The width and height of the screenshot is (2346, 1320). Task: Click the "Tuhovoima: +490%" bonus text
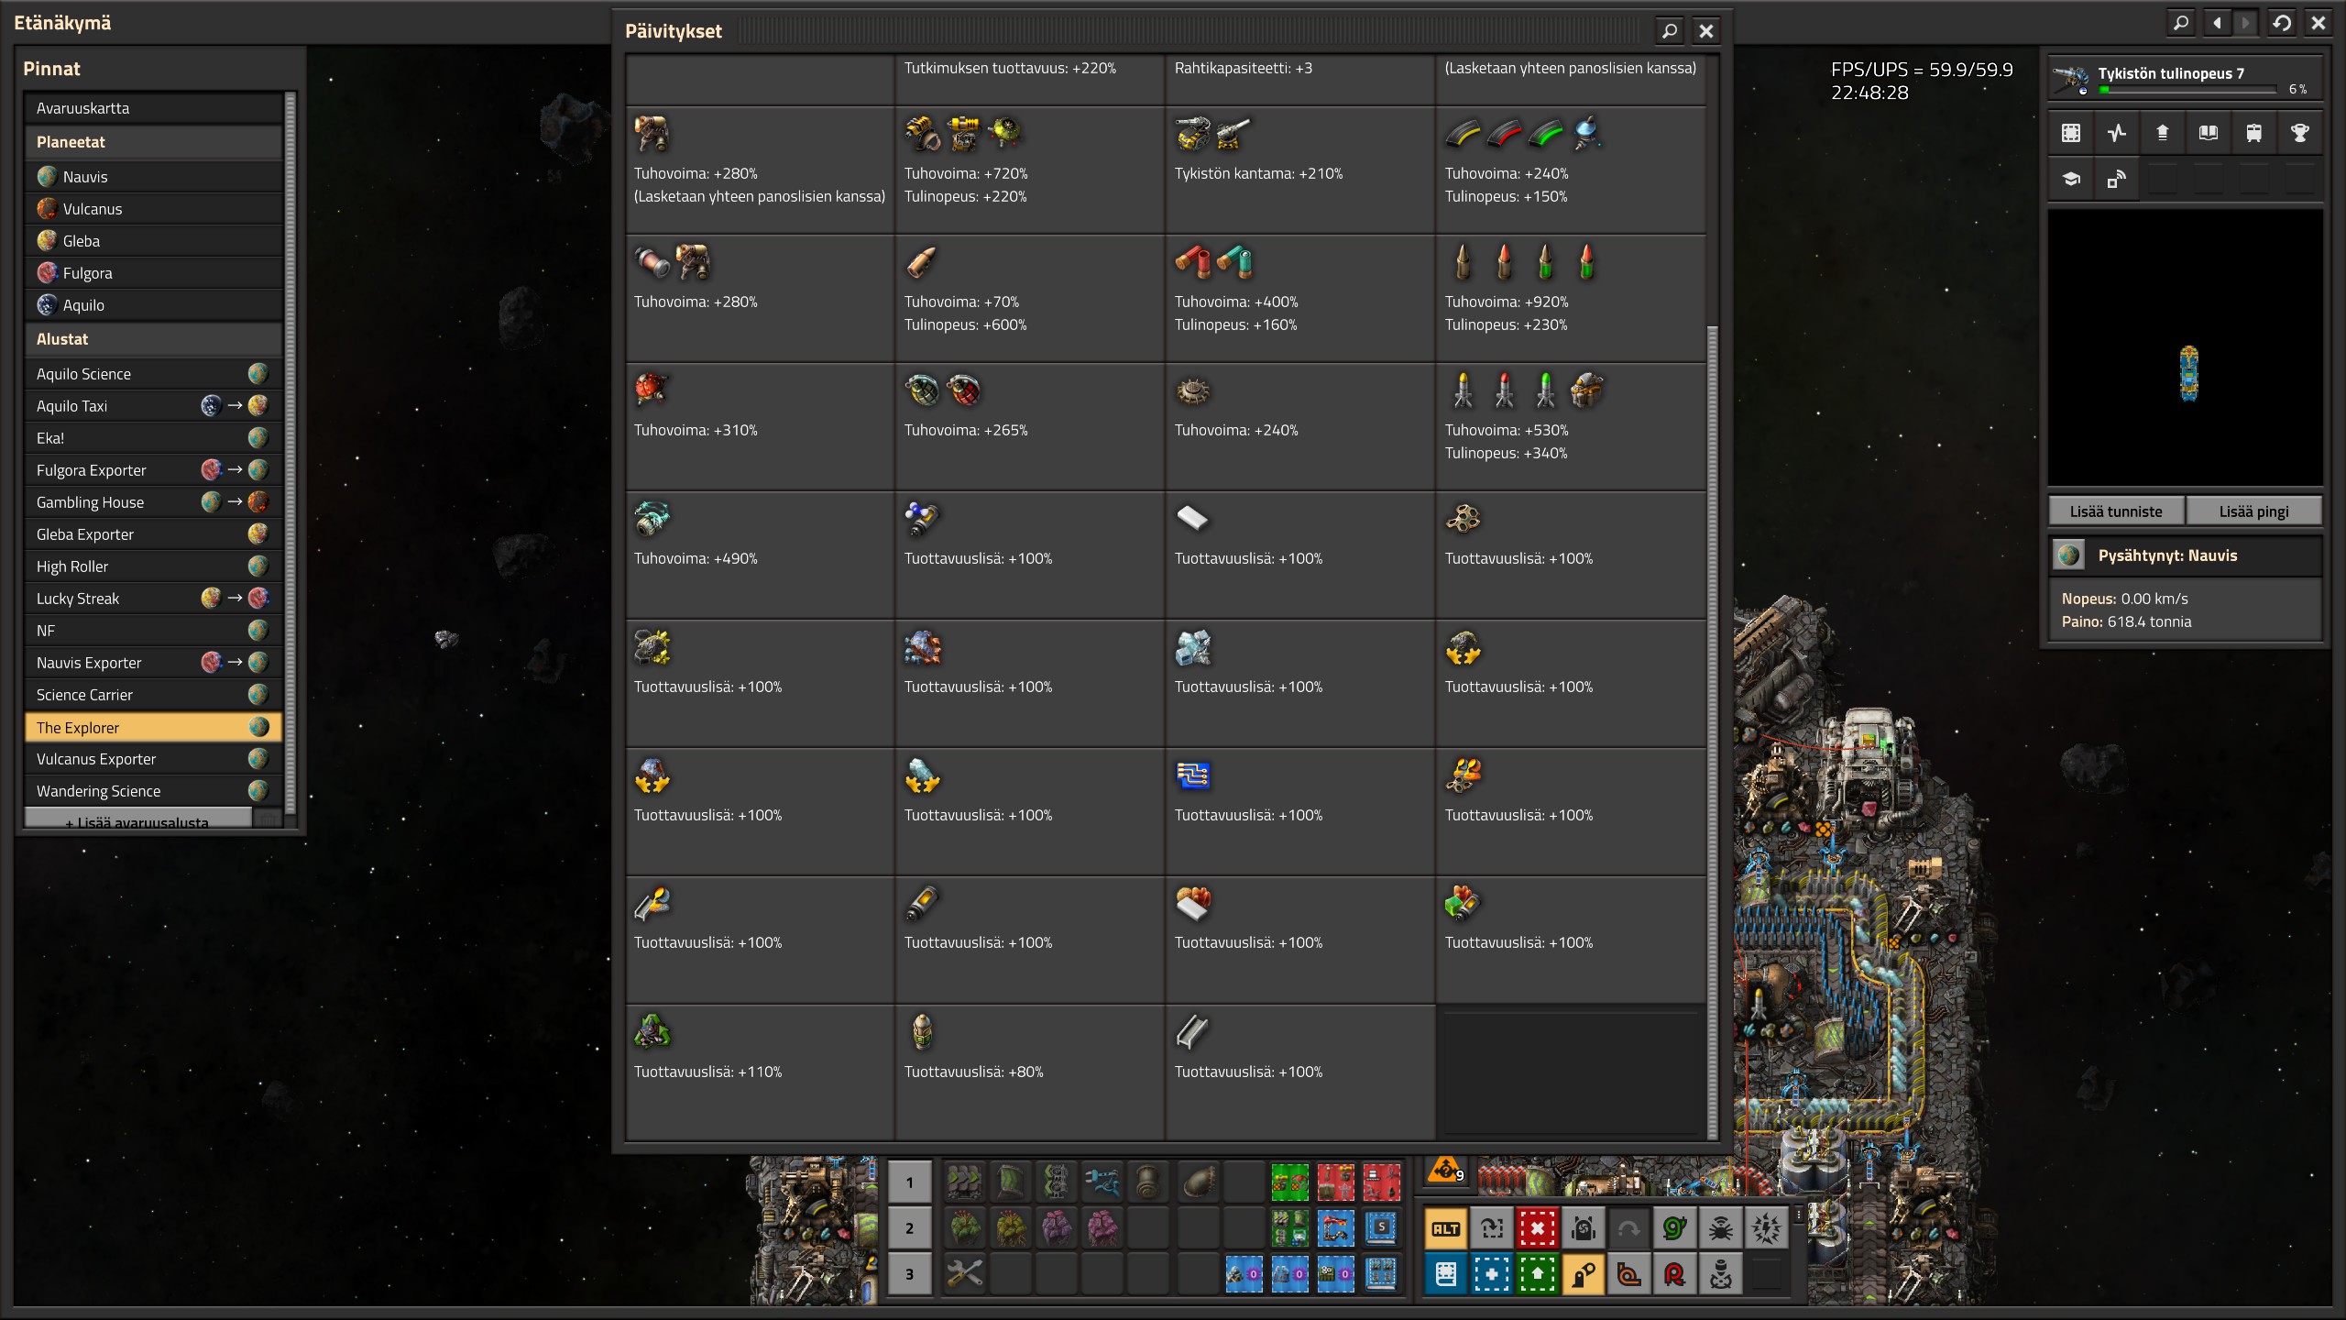point(696,558)
